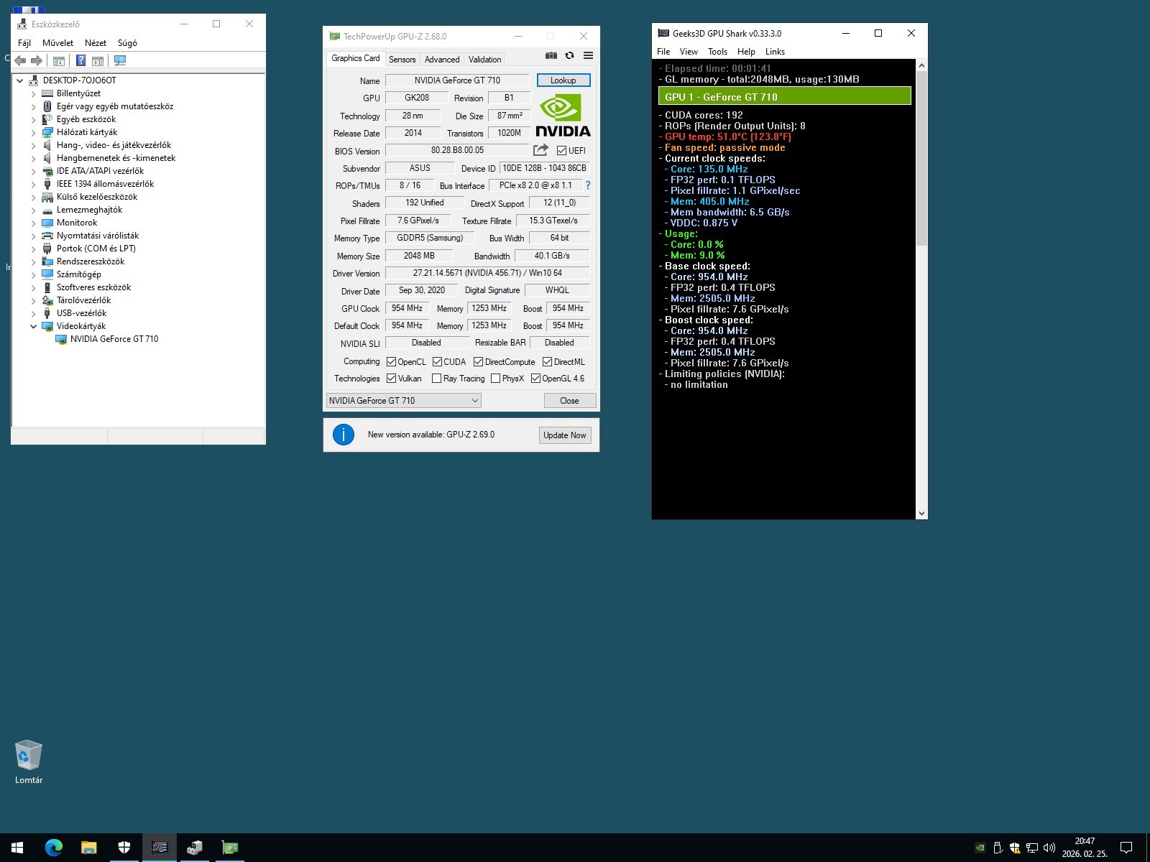The height and width of the screenshot is (862, 1150).
Task: Open the notification center icon
Action: (1126, 848)
